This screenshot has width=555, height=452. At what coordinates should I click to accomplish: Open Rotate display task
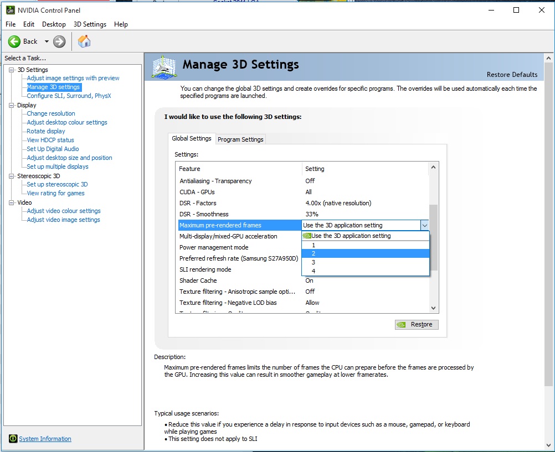tap(46, 131)
